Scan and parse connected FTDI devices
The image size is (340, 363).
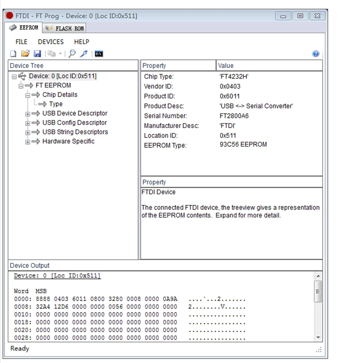pyautogui.click(x=71, y=54)
